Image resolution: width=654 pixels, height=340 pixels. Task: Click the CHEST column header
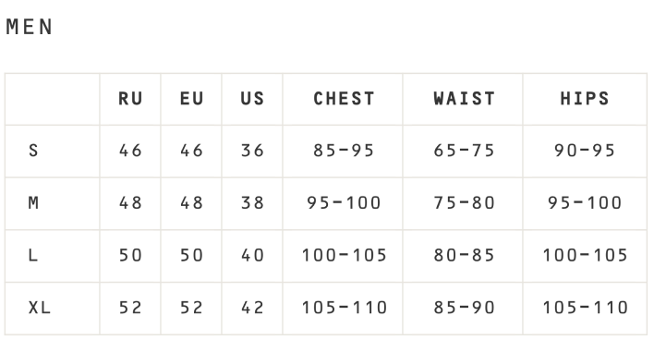[344, 99]
